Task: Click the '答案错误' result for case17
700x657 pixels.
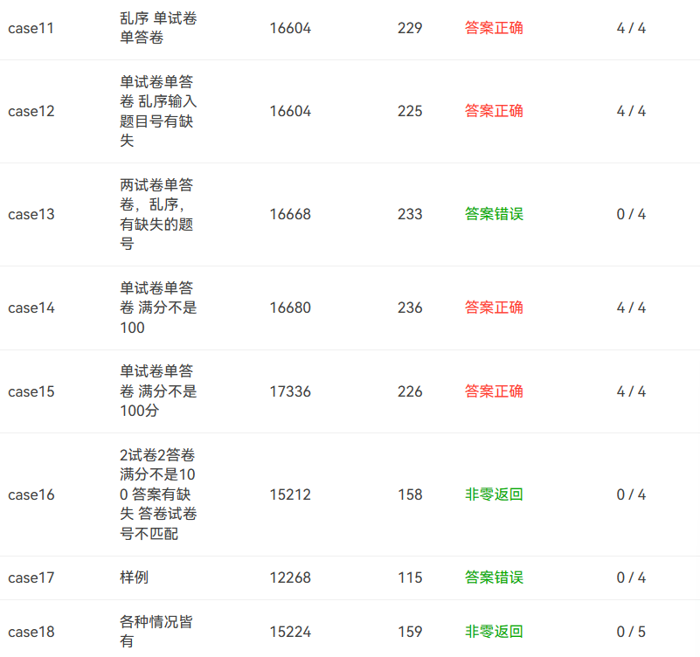Action: click(x=494, y=577)
